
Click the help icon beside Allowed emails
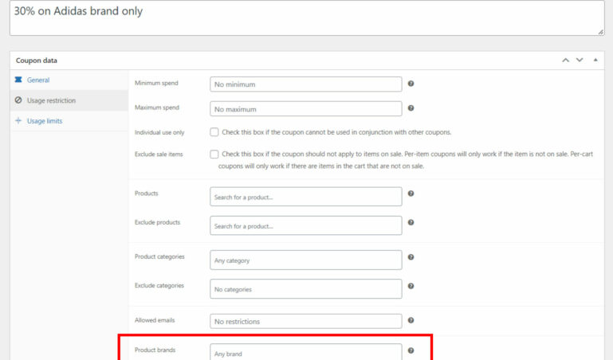(x=411, y=320)
